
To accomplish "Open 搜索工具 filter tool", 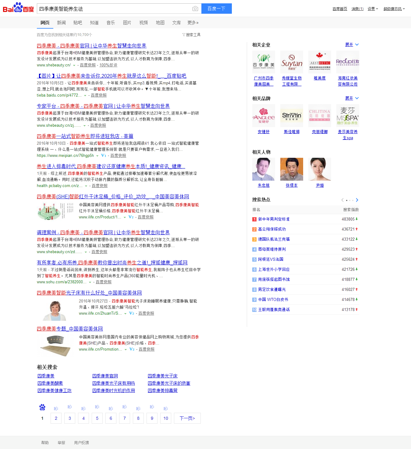I will click(191, 35).
